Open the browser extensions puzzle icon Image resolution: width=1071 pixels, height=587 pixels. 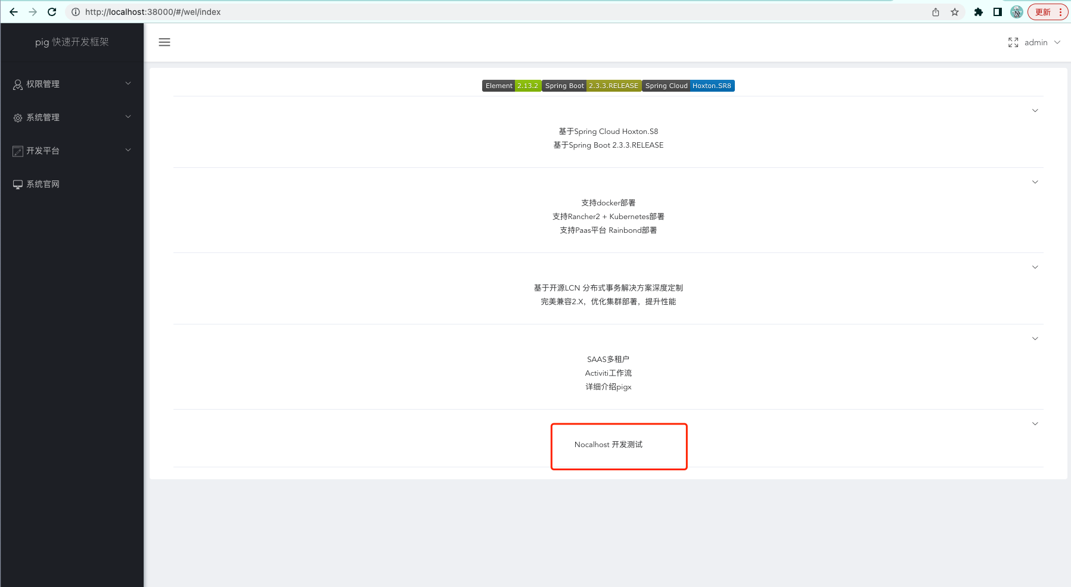coord(979,12)
